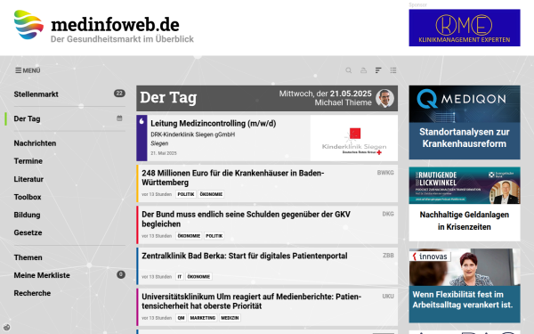This screenshot has height=334, width=534.
Task: Click Der Tag heading title
Action: click(x=168, y=98)
